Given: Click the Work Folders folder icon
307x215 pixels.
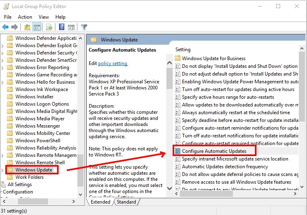Looking at the screenshot, I should 10,177.
